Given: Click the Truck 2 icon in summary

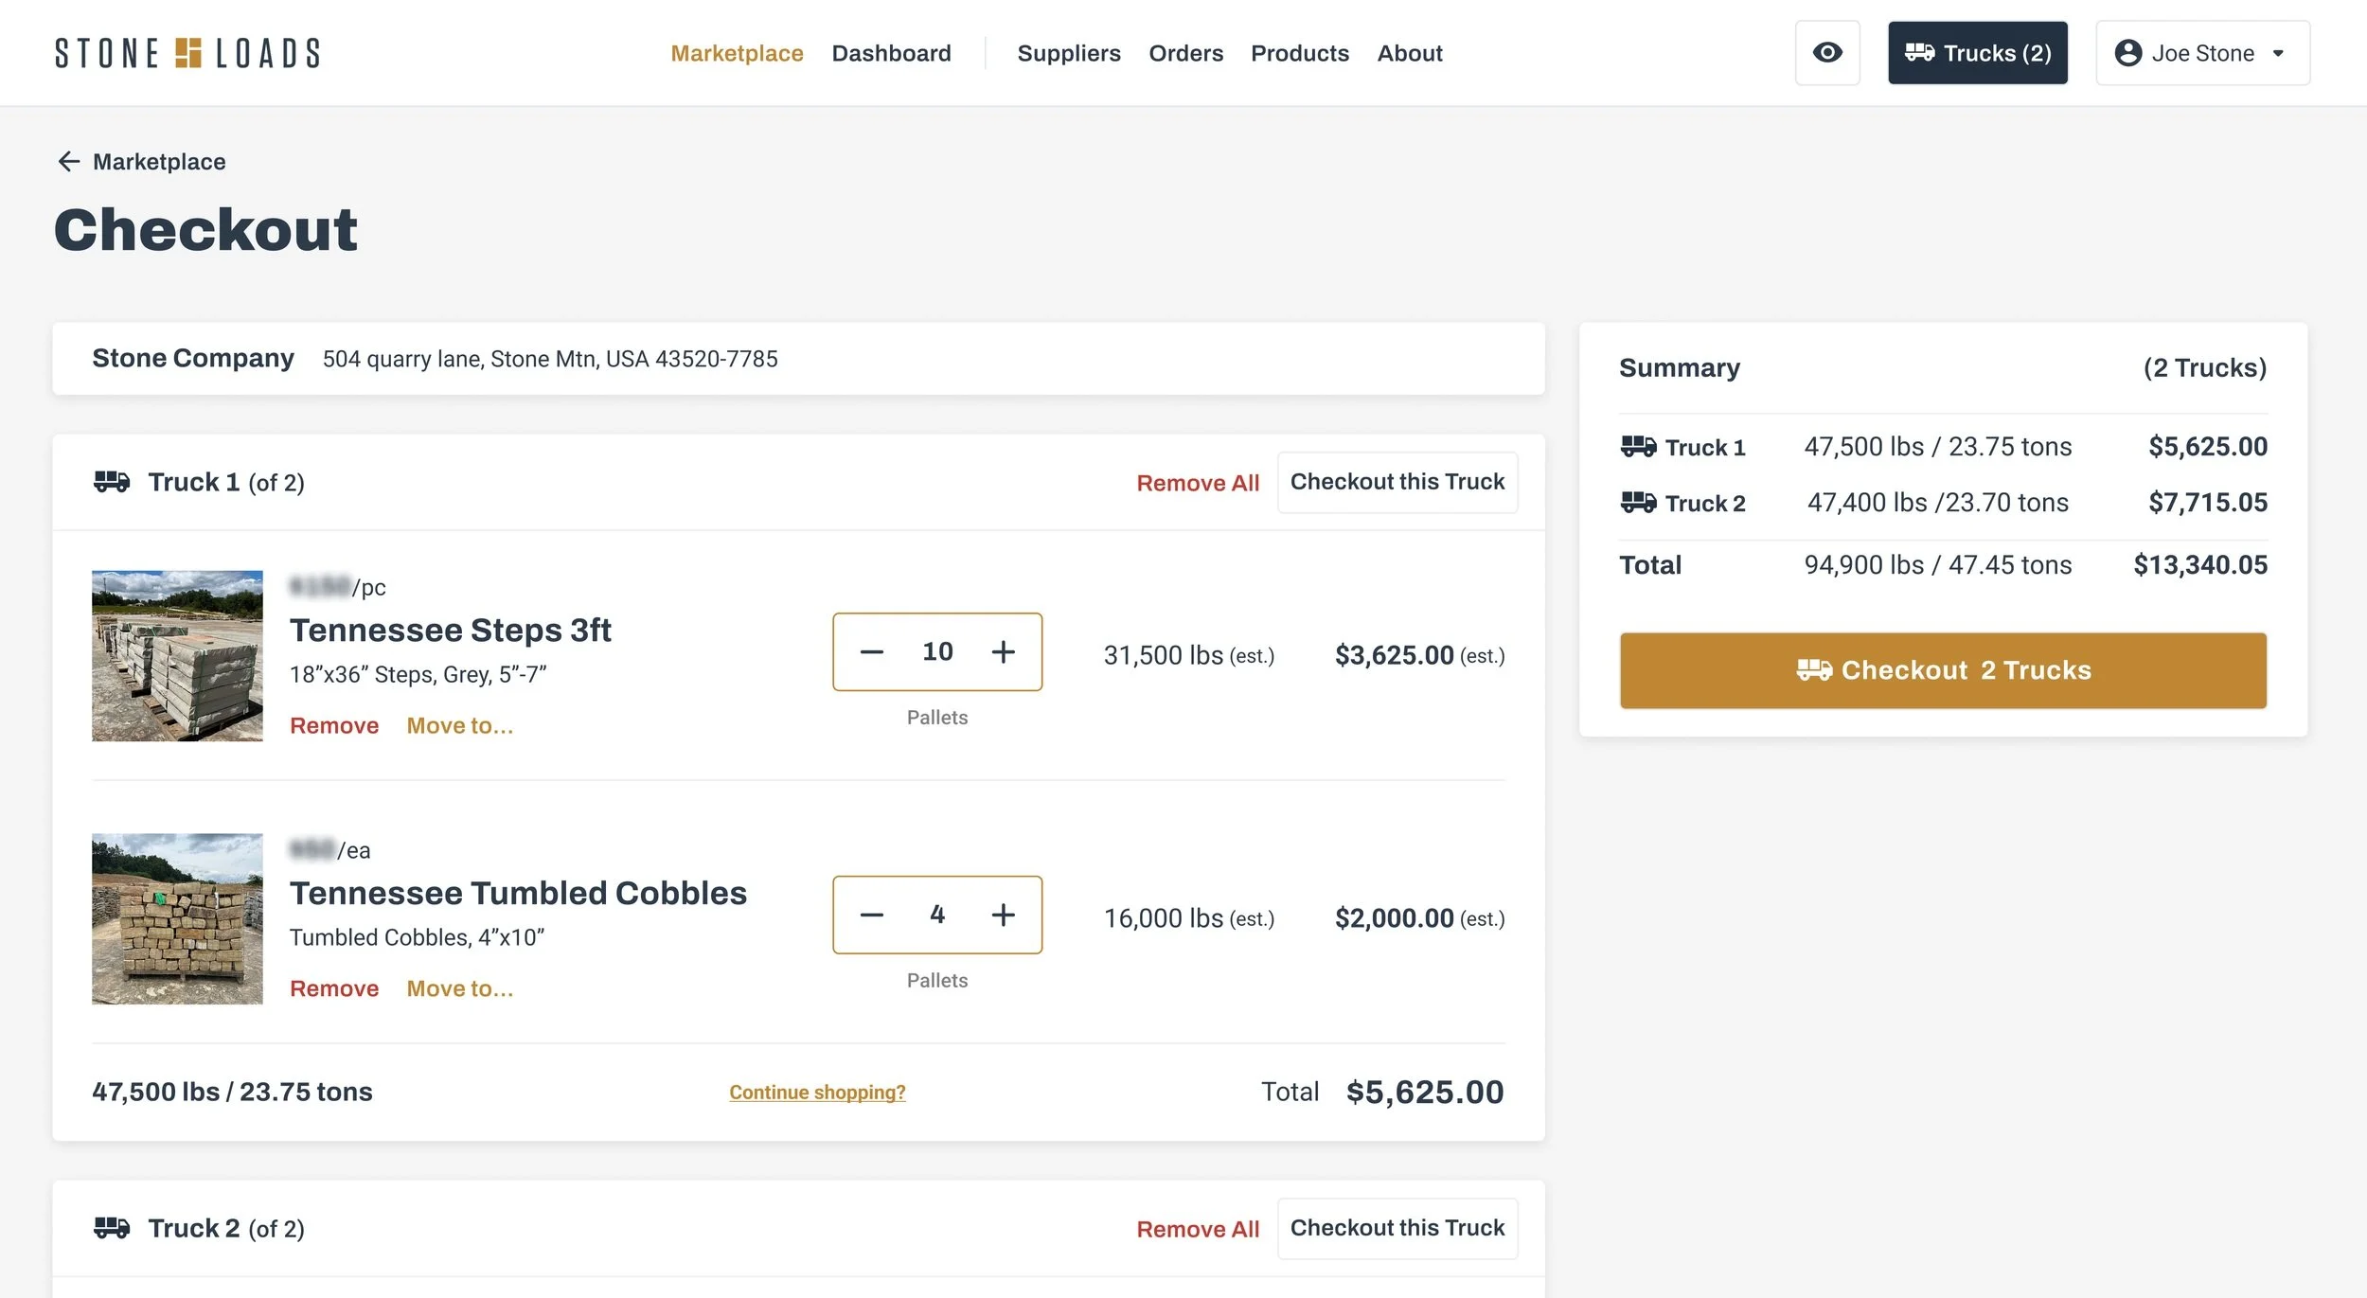Looking at the screenshot, I should 1637,503.
